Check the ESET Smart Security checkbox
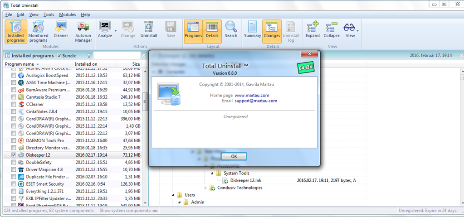The width and height of the screenshot is (464, 217). (x=14, y=184)
